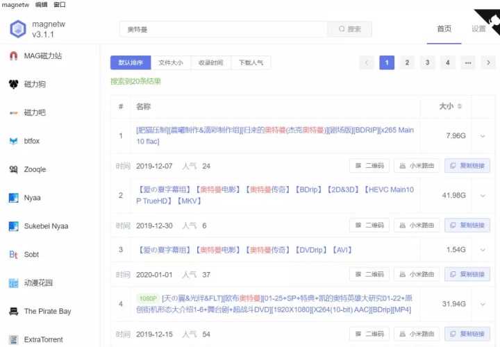The height and width of the screenshot is (347, 500).
Task: Copy link for the 2019-12-30 result
Action: coord(467,226)
